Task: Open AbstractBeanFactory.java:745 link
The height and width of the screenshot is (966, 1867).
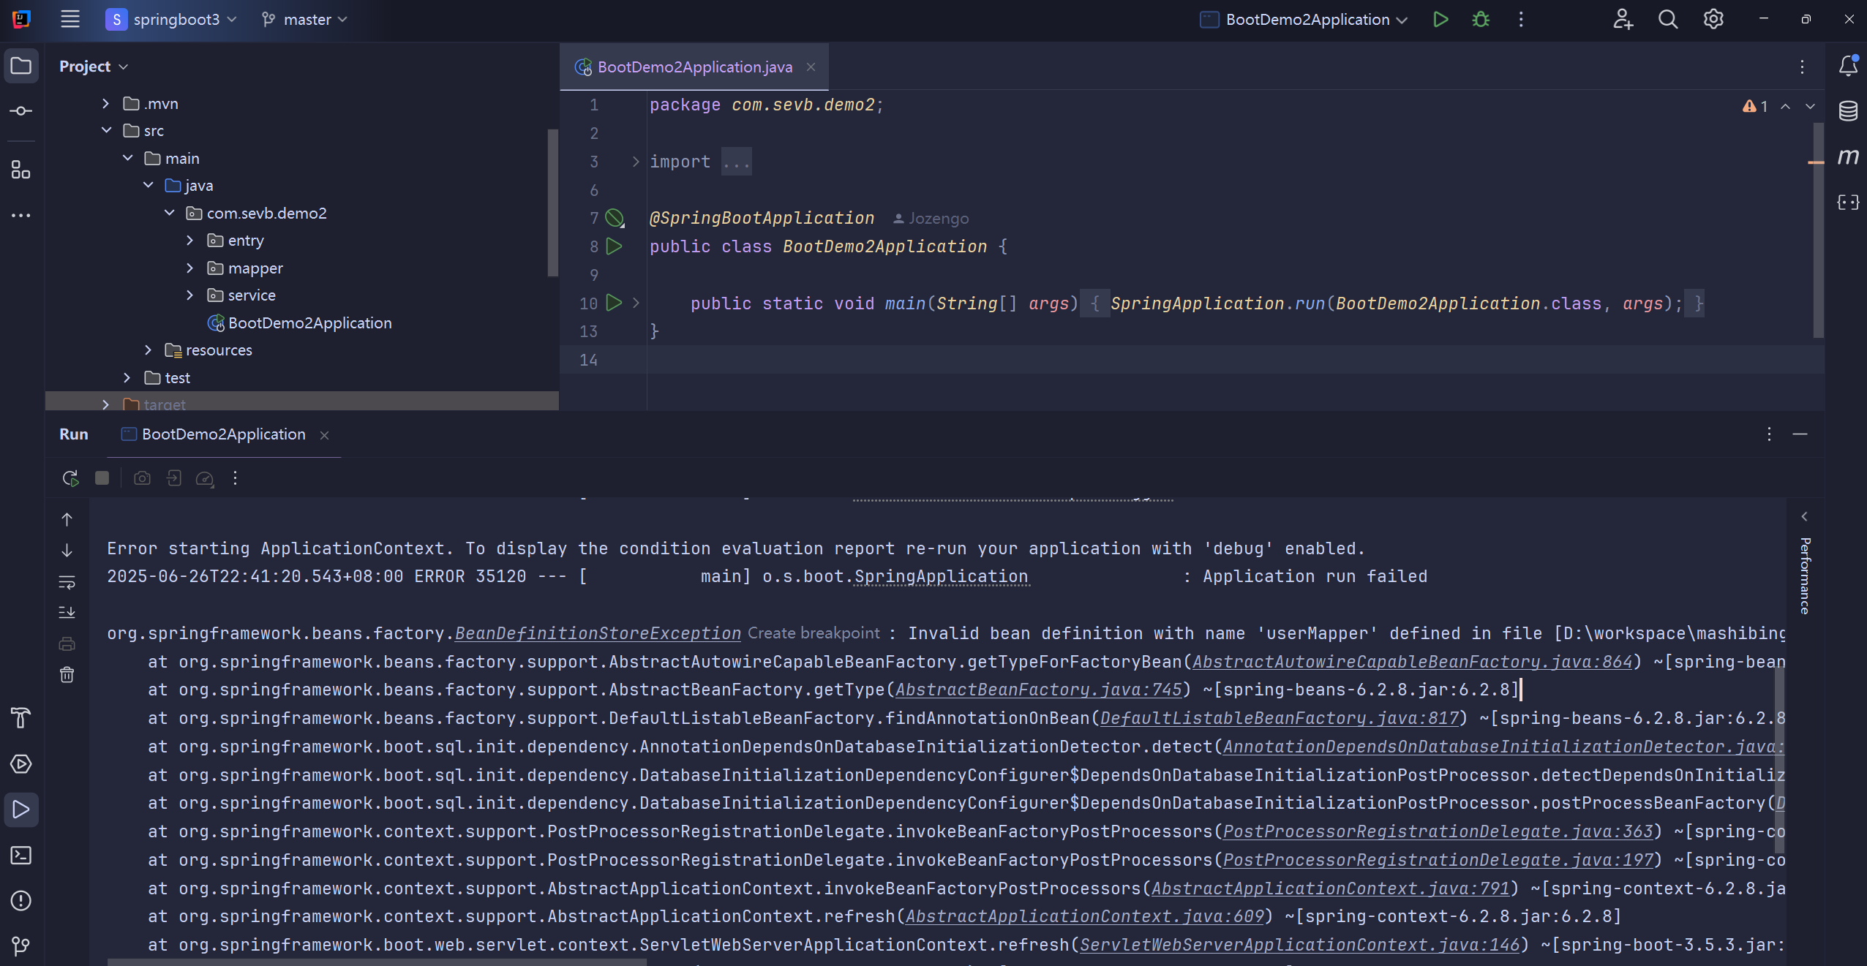Action: click(1039, 690)
